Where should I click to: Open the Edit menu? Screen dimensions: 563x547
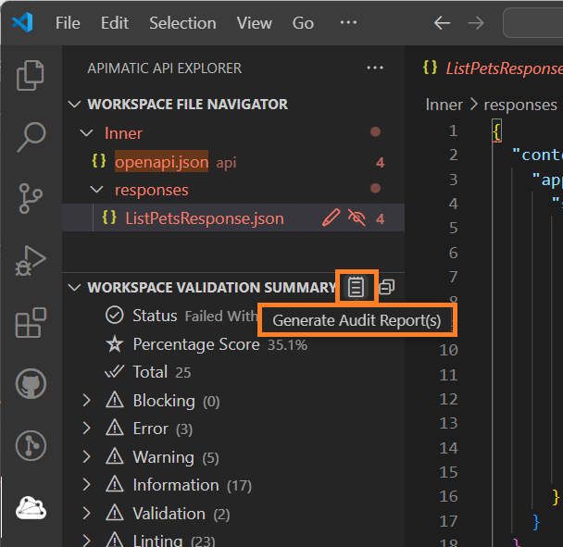115,23
